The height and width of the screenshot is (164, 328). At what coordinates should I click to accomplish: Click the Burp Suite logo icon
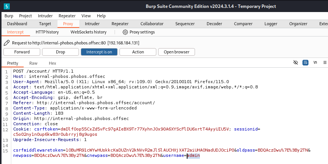[6, 6]
